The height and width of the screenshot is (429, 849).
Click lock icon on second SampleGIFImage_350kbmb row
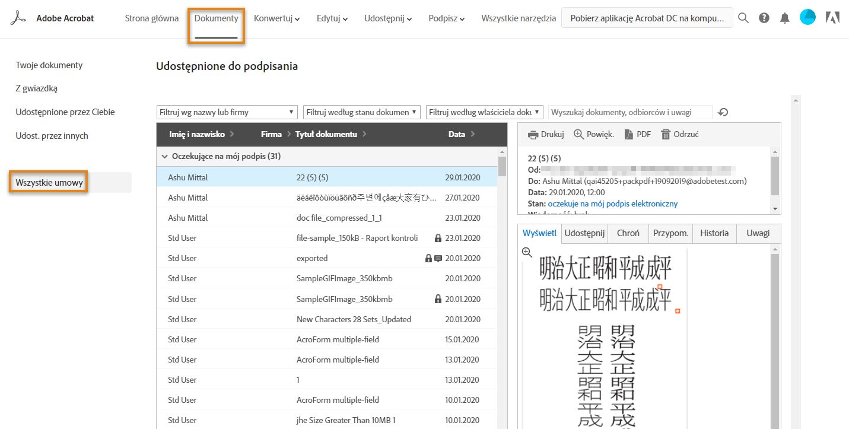tap(438, 299)
